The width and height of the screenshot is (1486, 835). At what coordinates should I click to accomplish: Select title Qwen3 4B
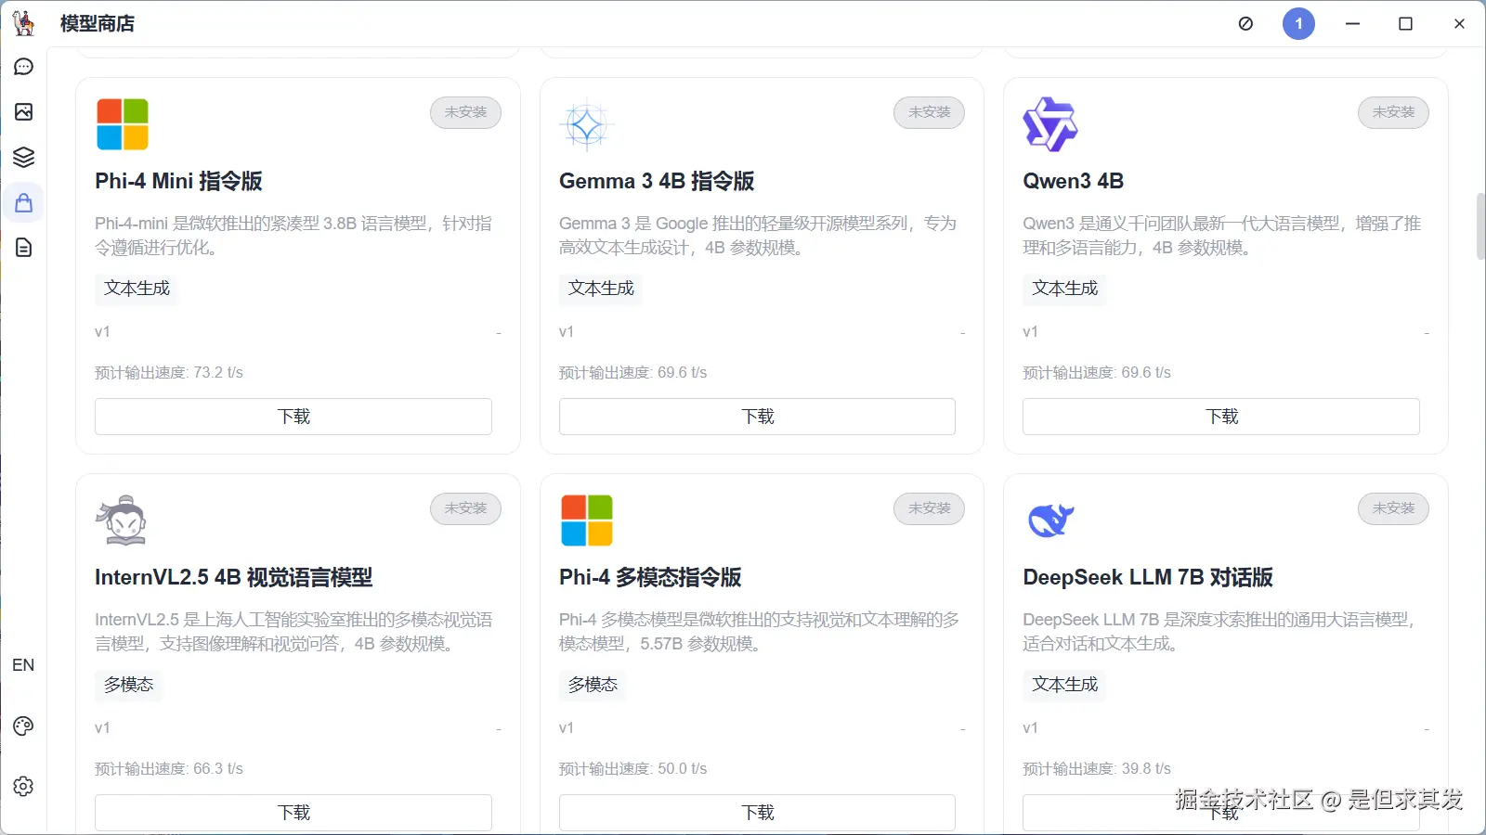click(1074, 181)
